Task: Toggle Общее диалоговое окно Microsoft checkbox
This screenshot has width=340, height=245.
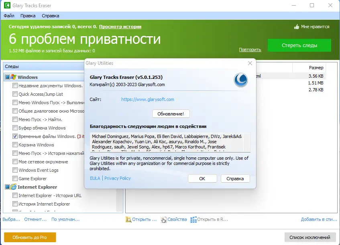Action: click(15, 111)
